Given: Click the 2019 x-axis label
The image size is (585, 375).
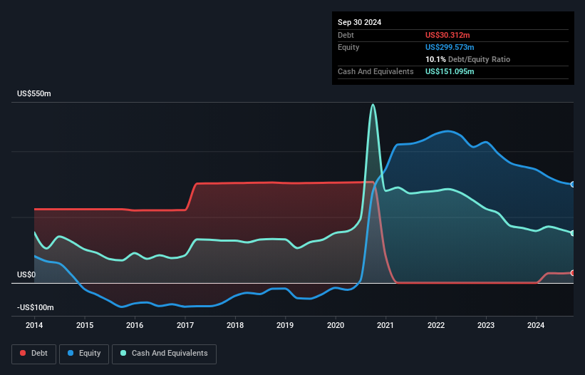Looking at the screenshot, I should click(x=285, y=325).
